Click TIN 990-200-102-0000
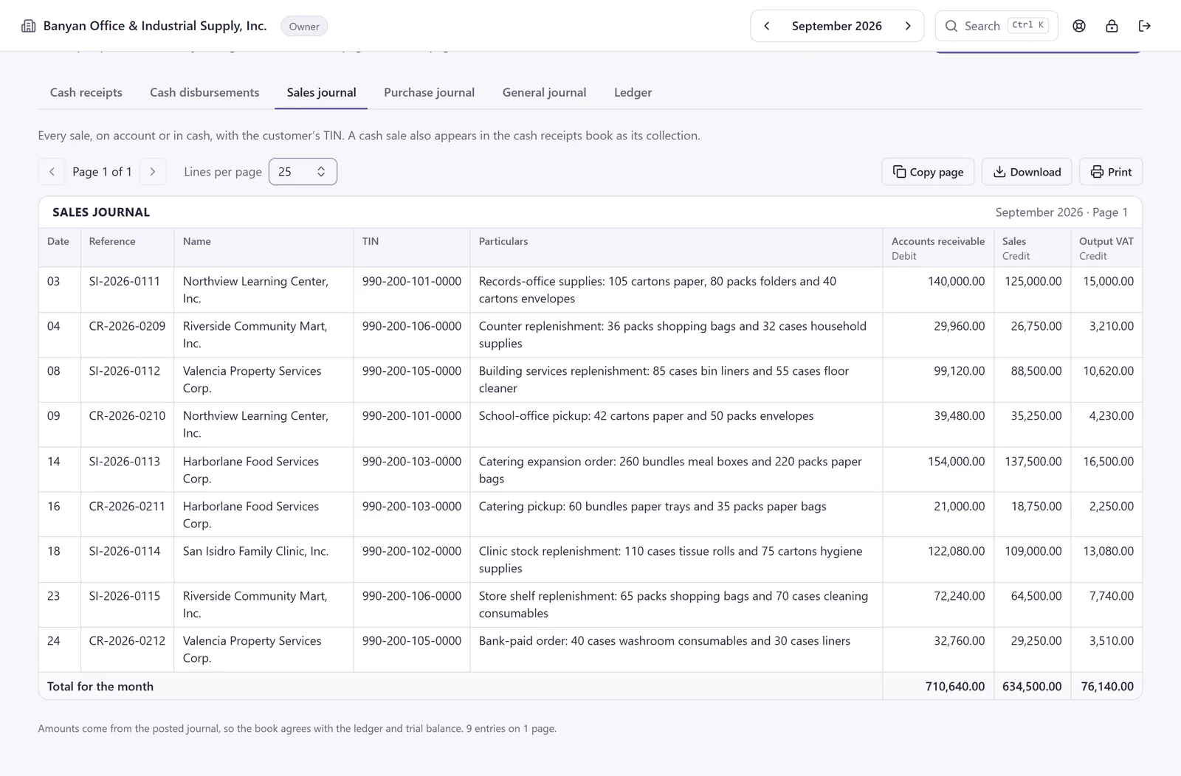The height and width of the screenshot is (776, 1181). coord(412,551)
